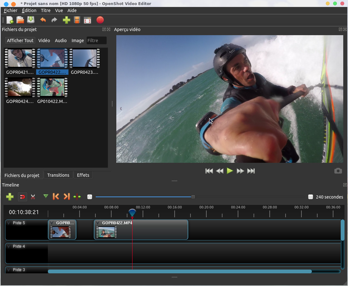The image size is (348, 286).
Task: Select the GOPR0421 thumbnail in project files
Action: point(20,59)
